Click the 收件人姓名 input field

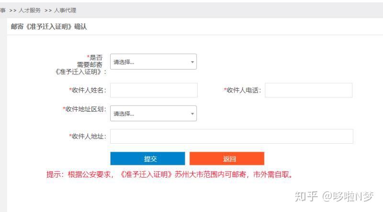coord(154,90)
